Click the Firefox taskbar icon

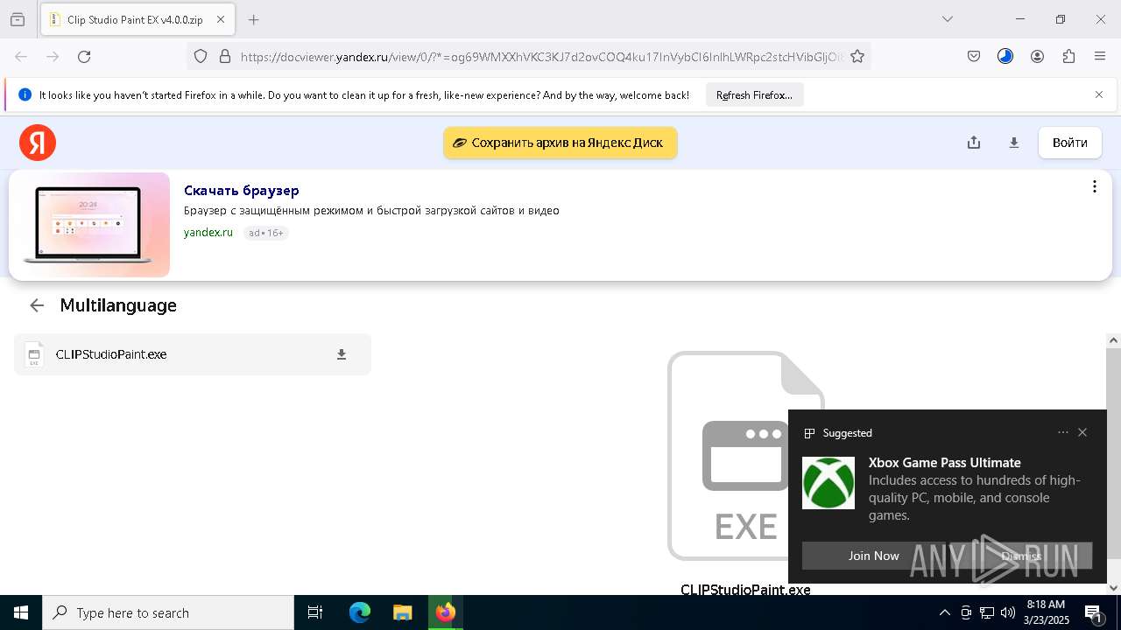(445, 612)
